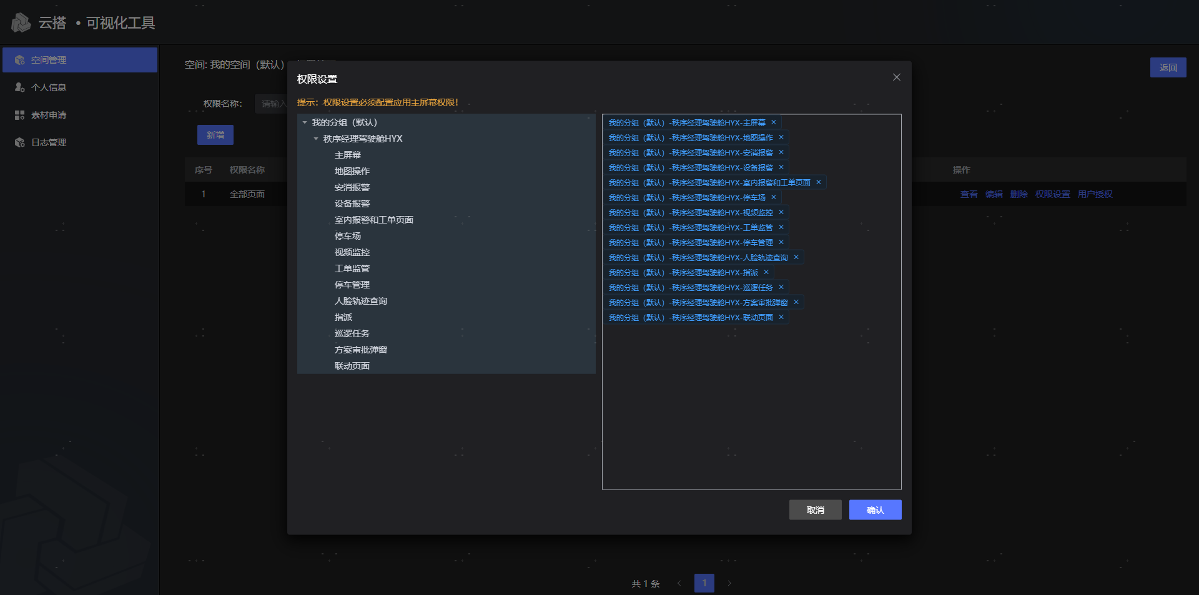Viewport: 1199px width, 595px height.
Task: Collapse the 秩序经理驾驶舱HYX node
Action: point(316,139)
